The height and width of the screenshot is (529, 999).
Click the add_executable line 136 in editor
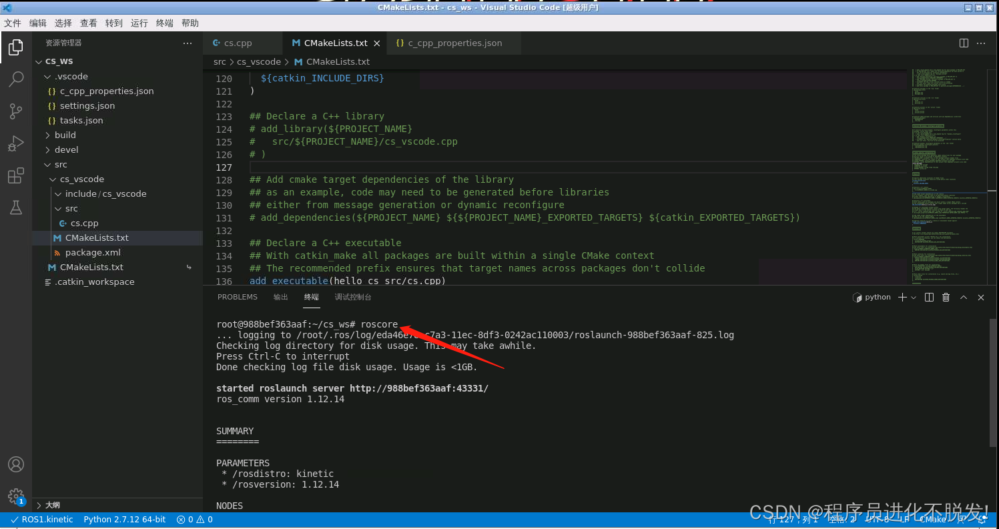348,281
